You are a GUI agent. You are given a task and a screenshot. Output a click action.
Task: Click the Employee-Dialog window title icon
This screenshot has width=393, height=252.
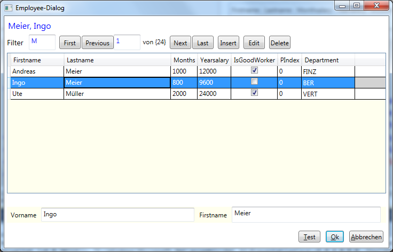click(x=9, y=8)
